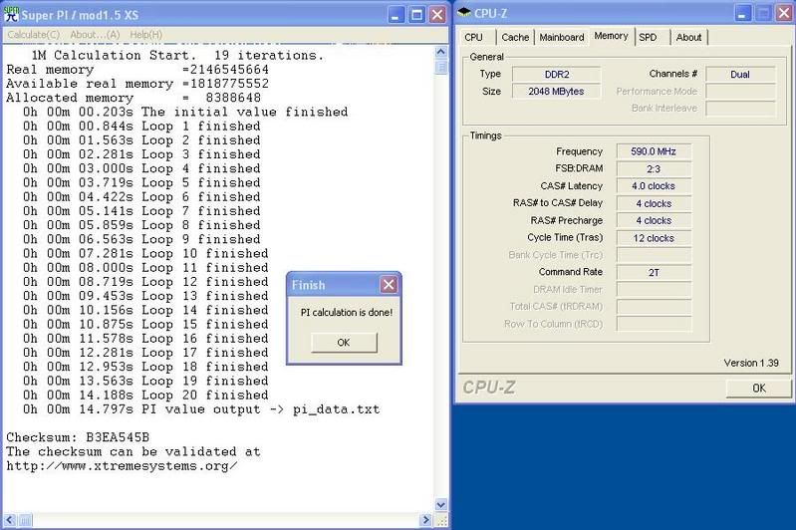Click the empty Bank Interleave field
The height and width of the screenshot is (530, 796).
[x=740, y=109]
